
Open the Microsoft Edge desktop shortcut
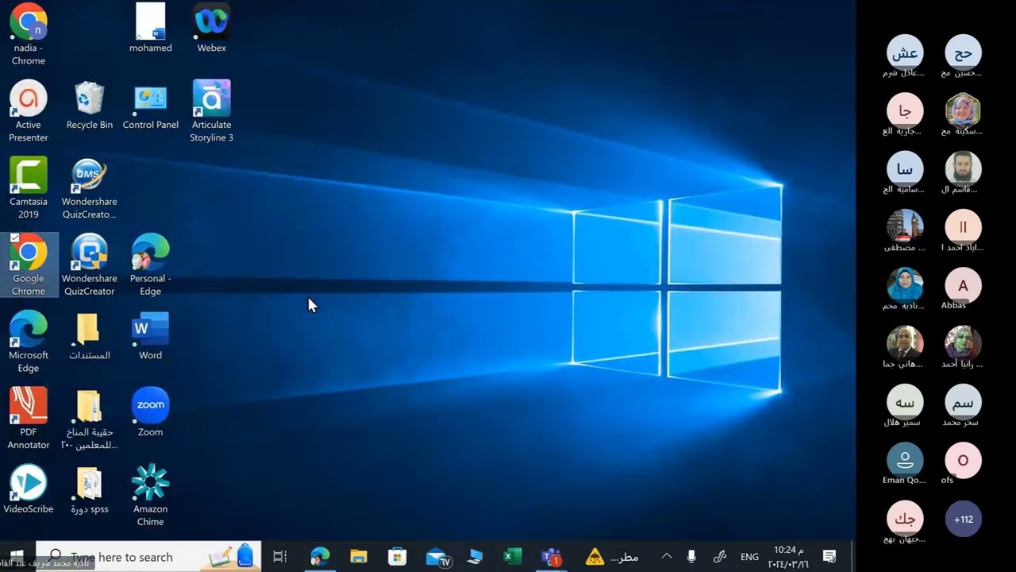point(29,342)
